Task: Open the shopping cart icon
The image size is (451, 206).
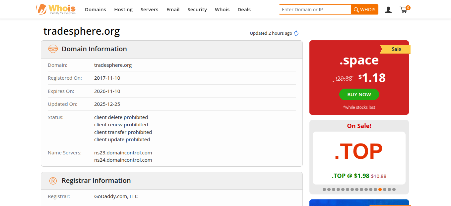Action: 404,10
